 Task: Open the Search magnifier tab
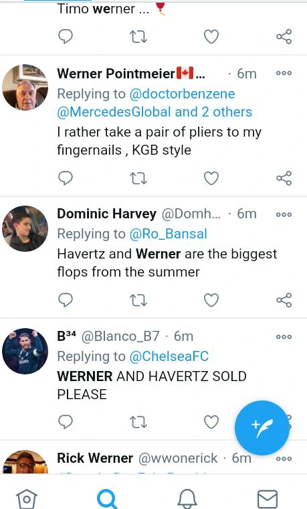click(x=107, y=499)
